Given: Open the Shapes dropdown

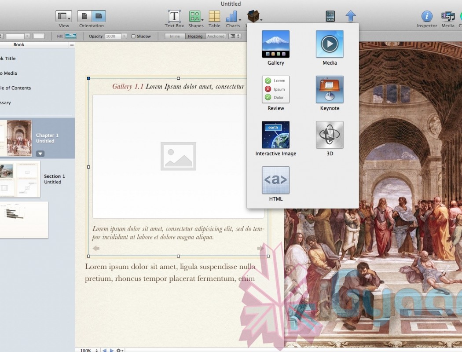Looking at the screenshot, I should 196,17.
